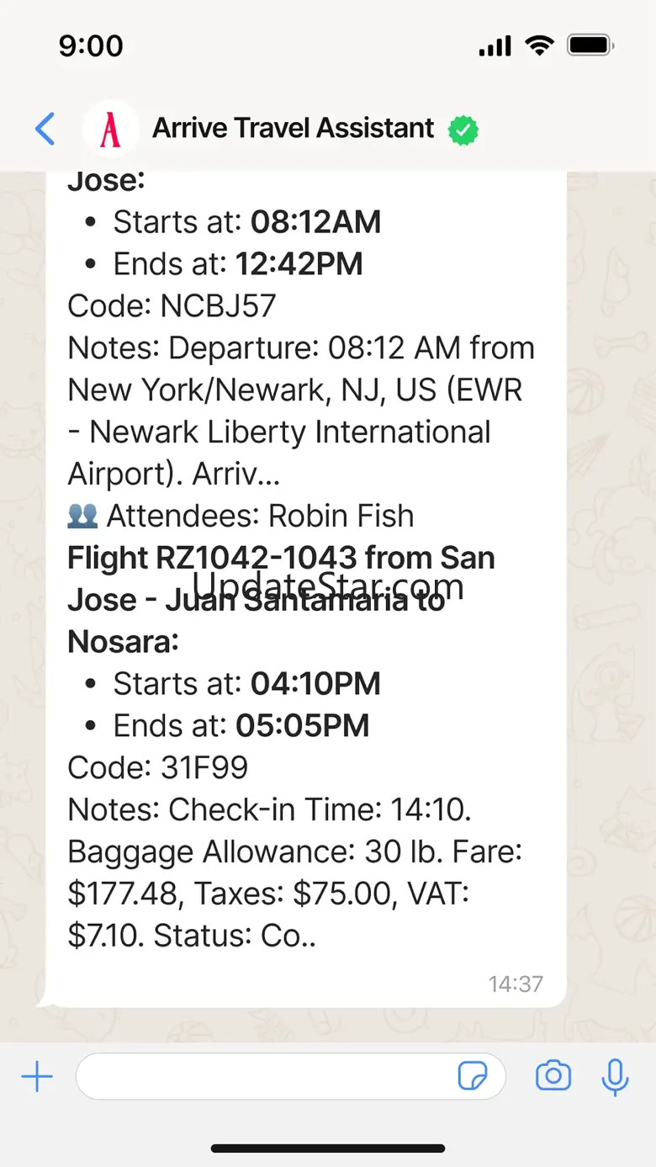
Task: Tap the booking code NCBJ57
Action: pyautogui.click(x=218, y=306)
